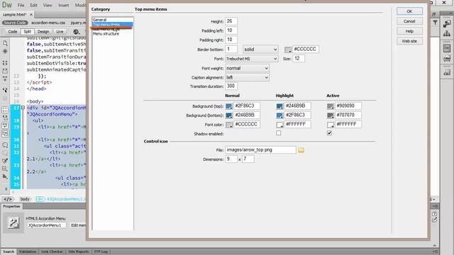The image size is (454, 255).
Task: Open Caption alignment dropdown
Action: click(x=247, y=77)
